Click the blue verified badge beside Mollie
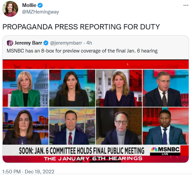The height and width of the screenshot is (175, 192). (x=40, y=5)
